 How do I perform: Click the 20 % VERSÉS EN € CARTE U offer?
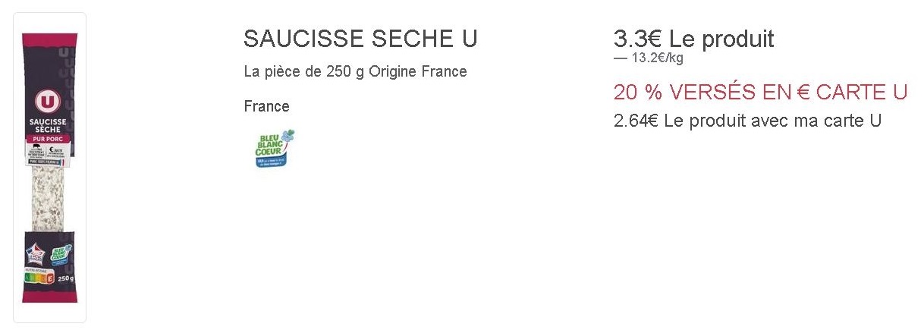tap(761, 93)
